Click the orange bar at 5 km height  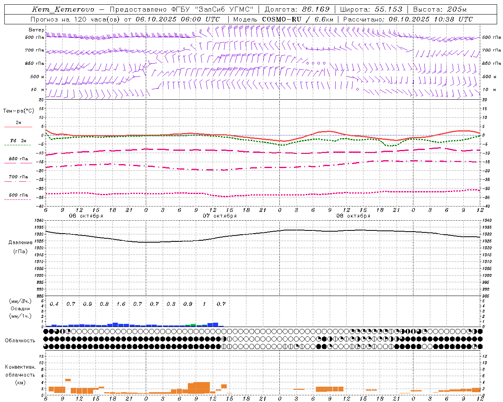click(x=68, y=380)
